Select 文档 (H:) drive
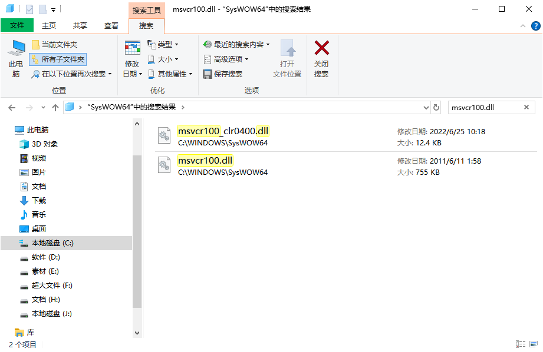Screen dimensions: 543x352 click(40, 300)
